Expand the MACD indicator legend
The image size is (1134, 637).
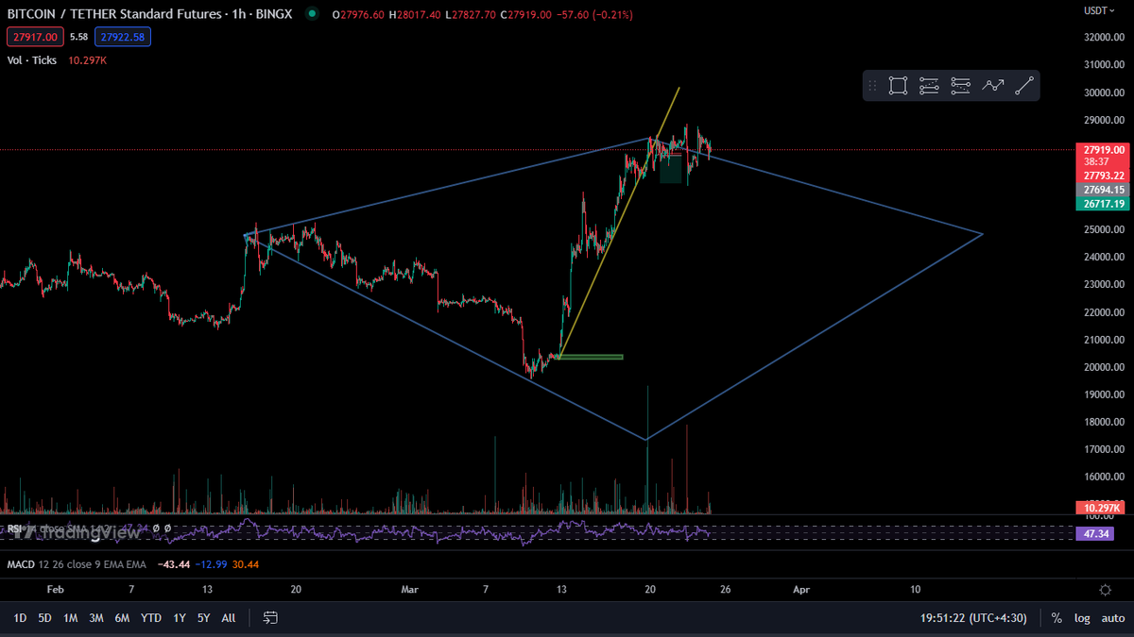[x=20, y=564]
